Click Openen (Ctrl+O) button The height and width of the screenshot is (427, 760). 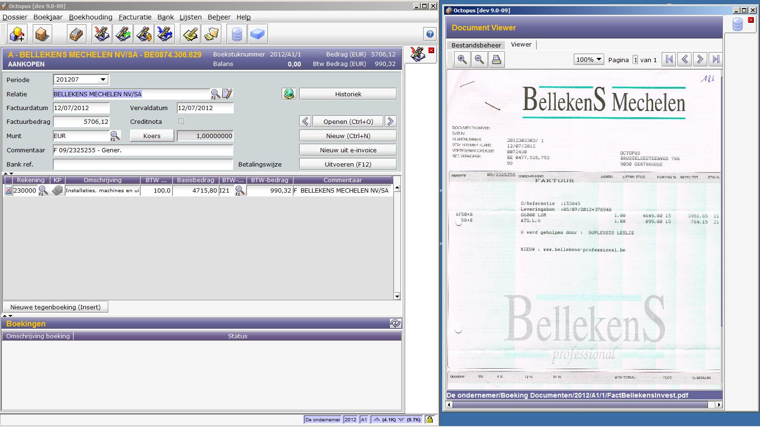coord(348,121)
